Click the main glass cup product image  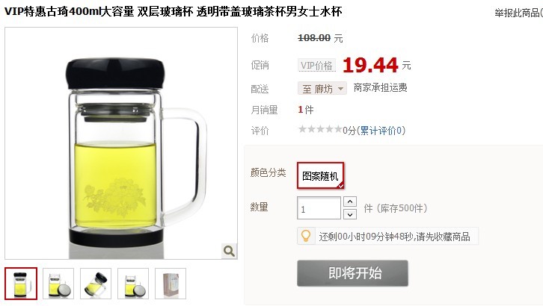click(x=121, y=143)
